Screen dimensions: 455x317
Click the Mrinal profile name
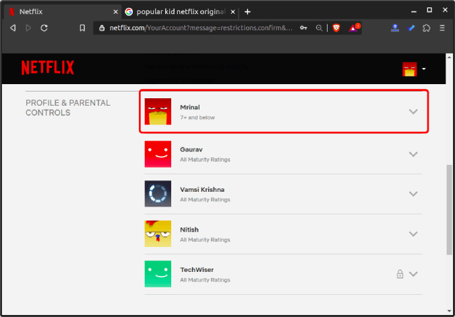point(190,107)
